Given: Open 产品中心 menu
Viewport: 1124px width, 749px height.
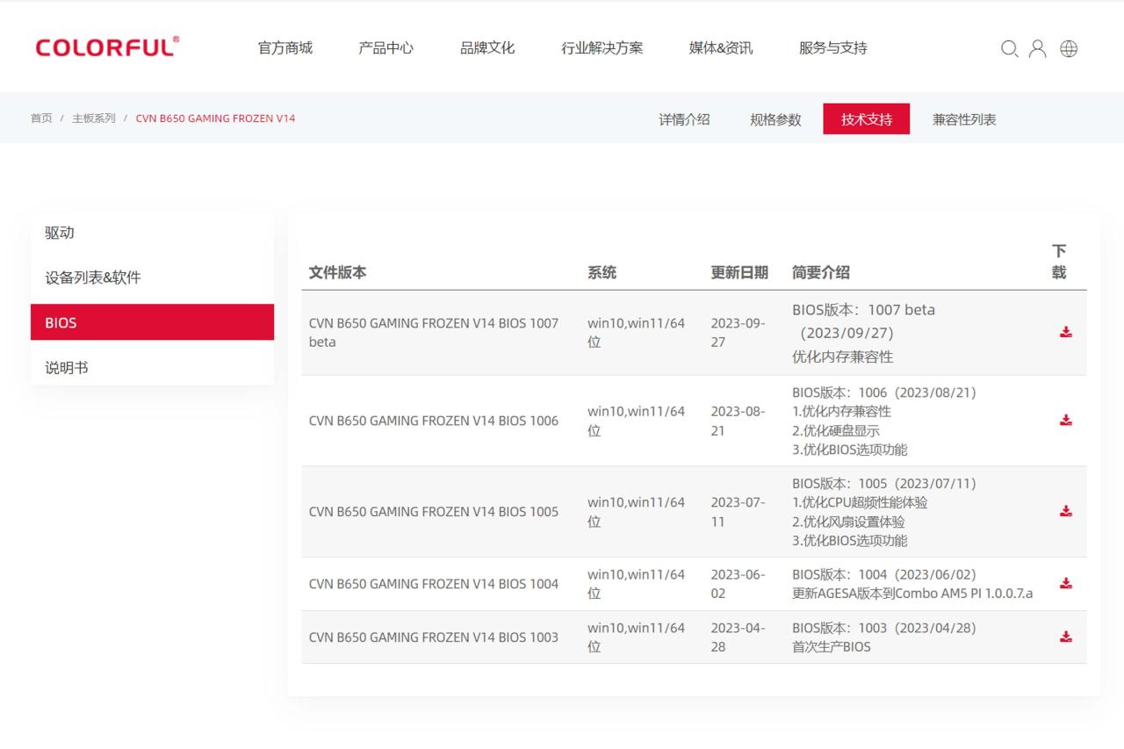Looking at the screenshot, I should tap(385, 48).
